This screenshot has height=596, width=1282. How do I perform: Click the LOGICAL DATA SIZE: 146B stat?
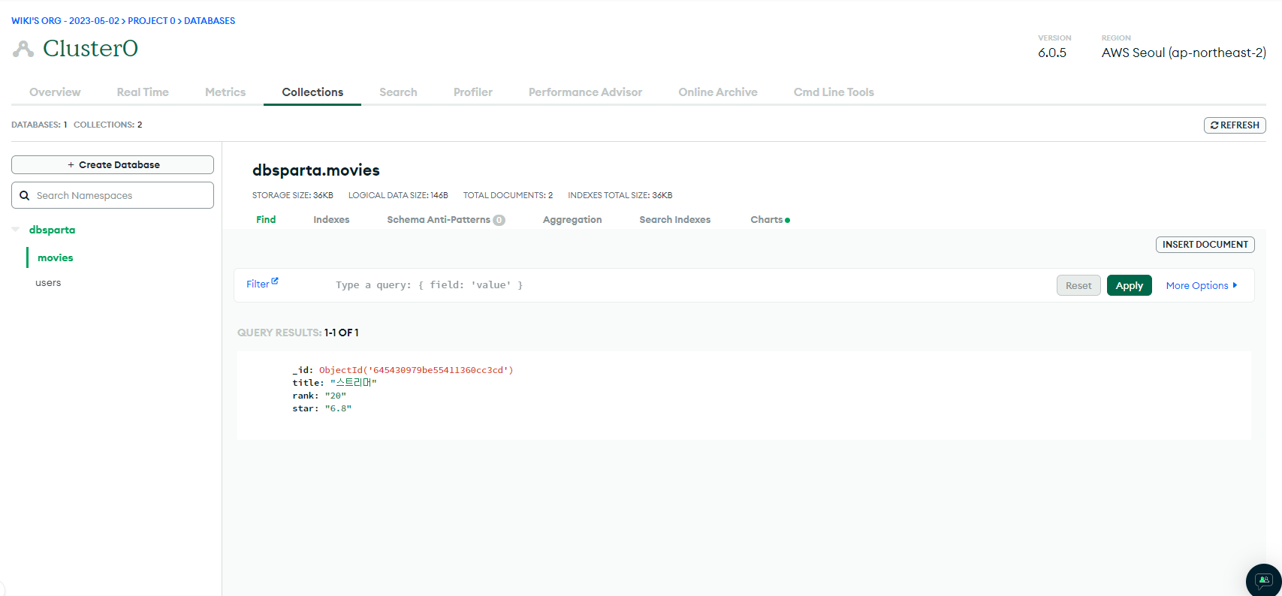point(398,195)
